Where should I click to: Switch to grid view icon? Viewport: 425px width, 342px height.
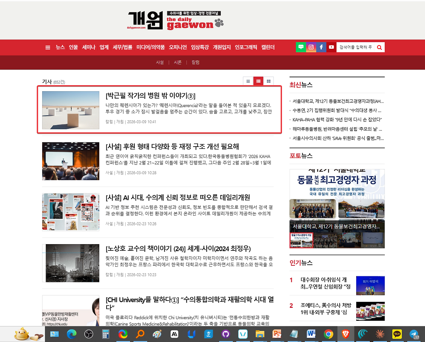(269, 81)
